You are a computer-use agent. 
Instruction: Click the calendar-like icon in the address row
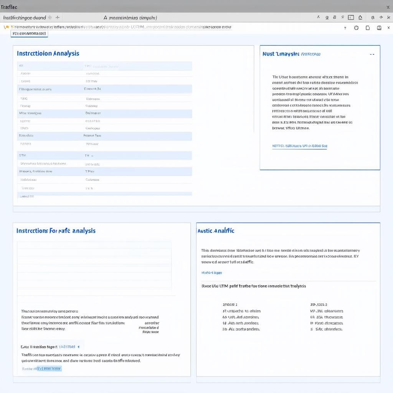pos(379,28)
